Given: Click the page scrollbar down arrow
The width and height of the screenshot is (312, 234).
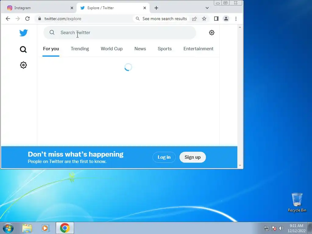Looking at the screenshot, I should 240,165.
